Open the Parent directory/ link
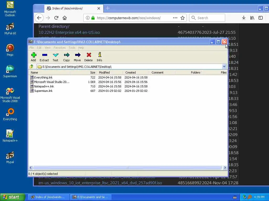 54,26
